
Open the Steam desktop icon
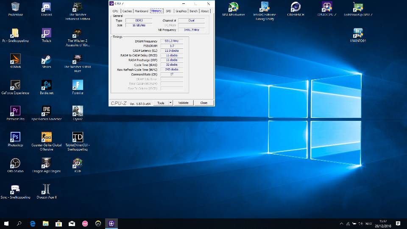[47, 61]
